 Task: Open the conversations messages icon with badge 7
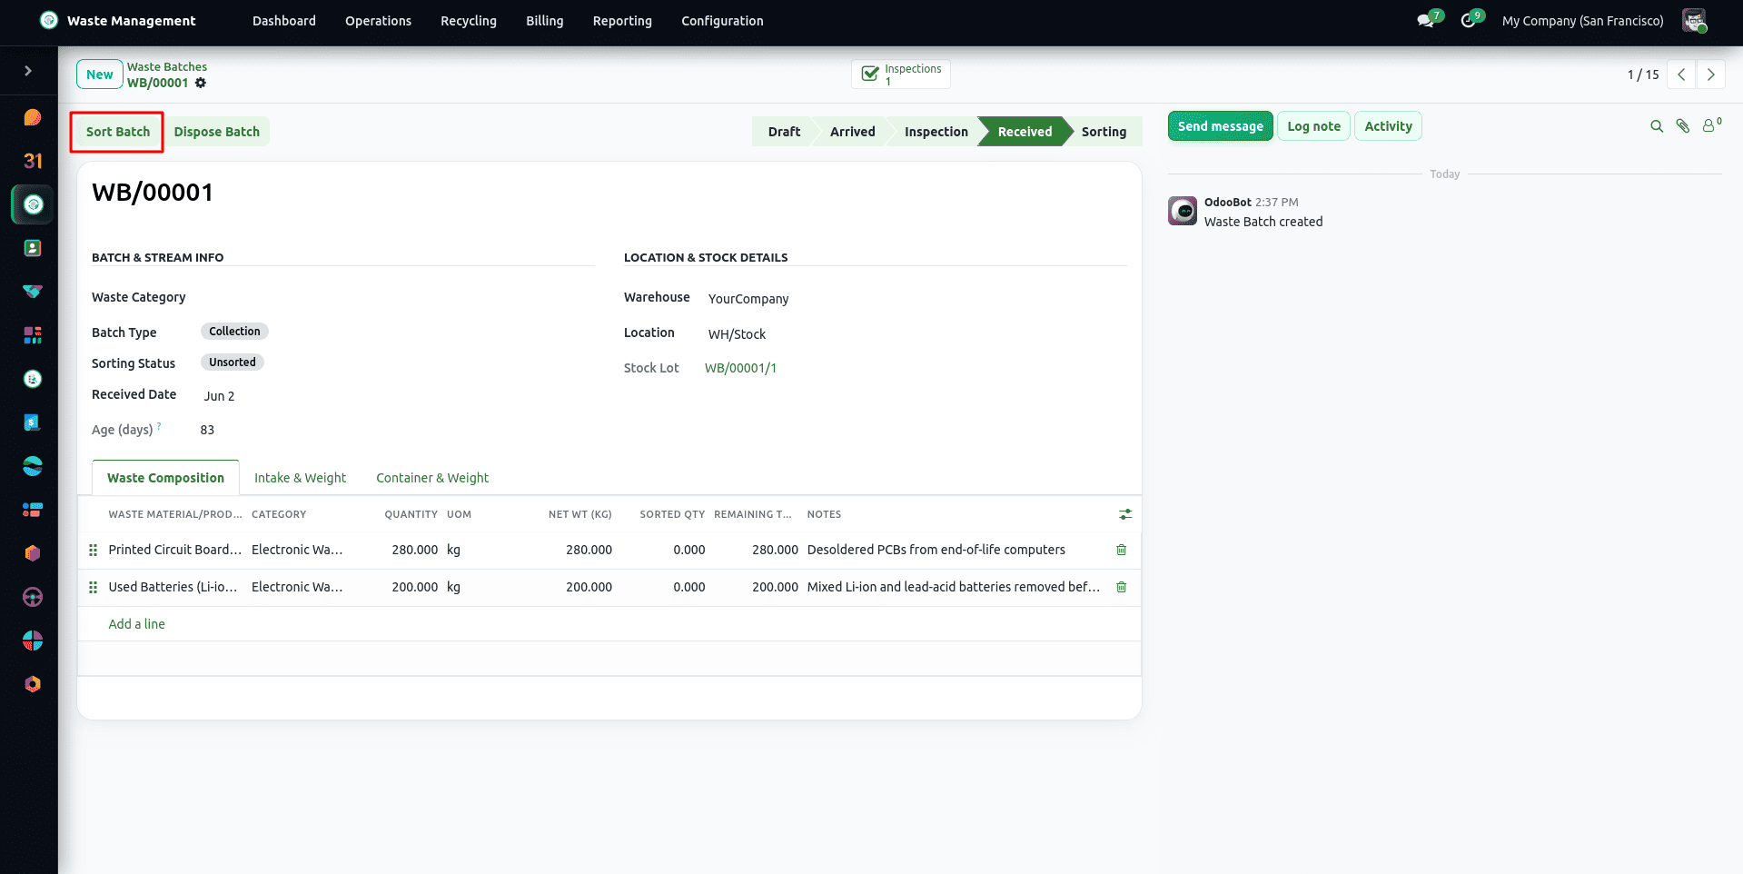(x=1427, y=21)
